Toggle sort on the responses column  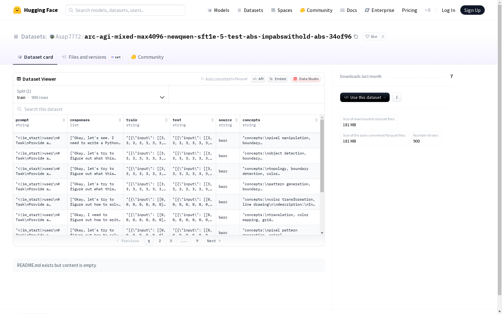pos(120,120)
